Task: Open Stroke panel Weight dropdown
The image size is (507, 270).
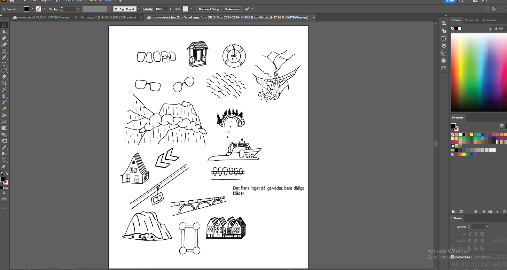Action: pos(487,226)
